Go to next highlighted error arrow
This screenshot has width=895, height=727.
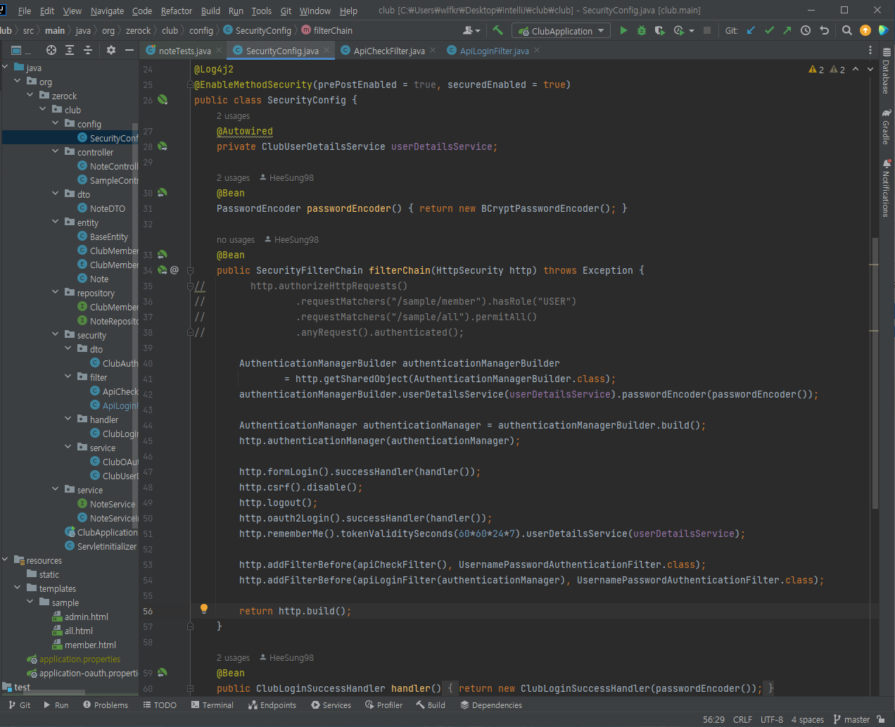[x=870, y=69]
